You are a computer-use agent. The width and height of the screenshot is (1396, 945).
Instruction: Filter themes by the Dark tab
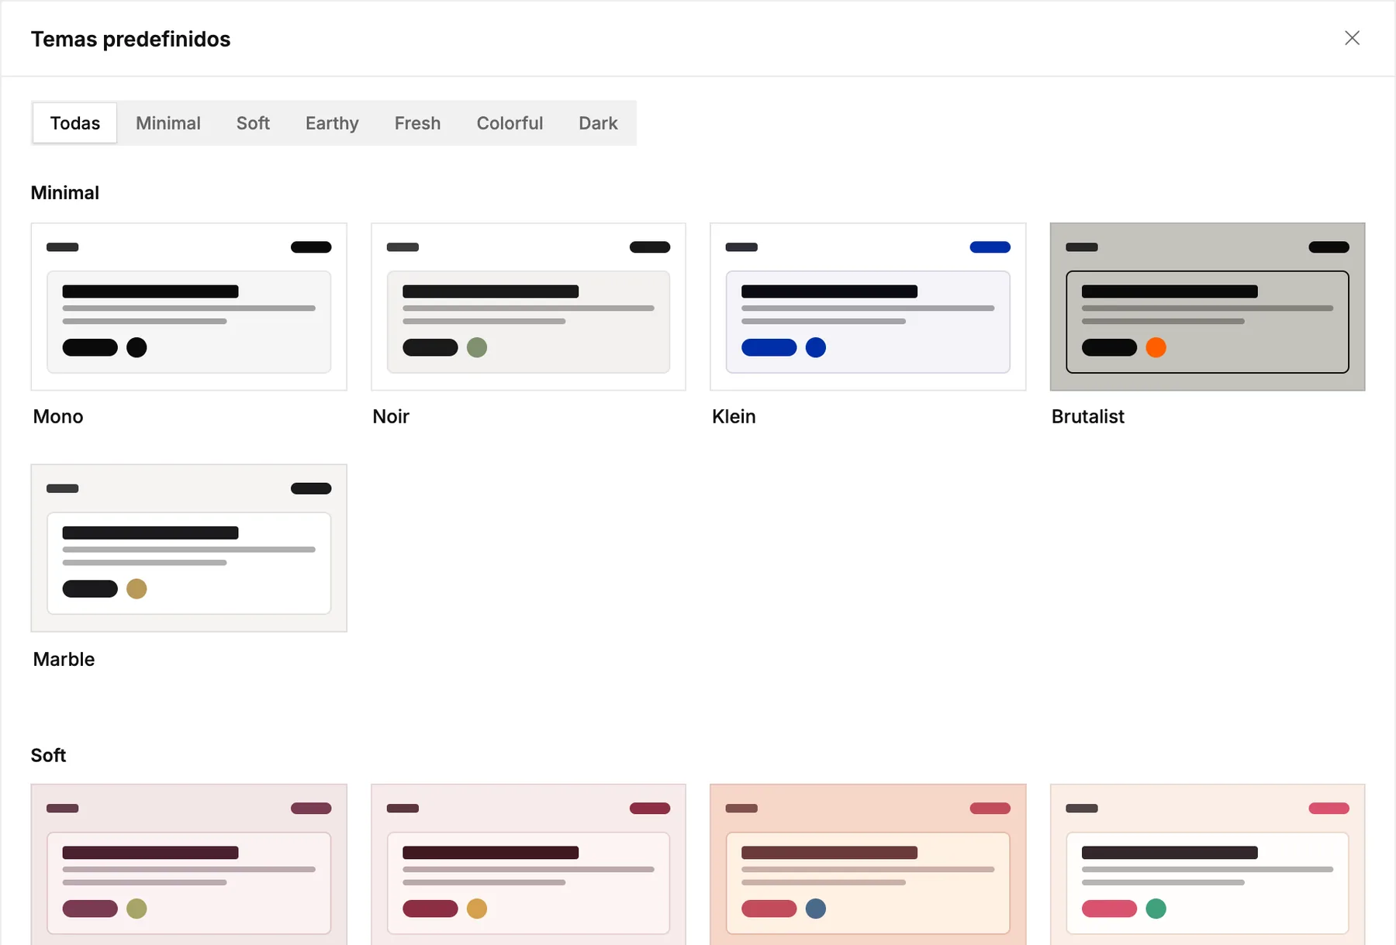pyautogui.click(x=598, y=123)
